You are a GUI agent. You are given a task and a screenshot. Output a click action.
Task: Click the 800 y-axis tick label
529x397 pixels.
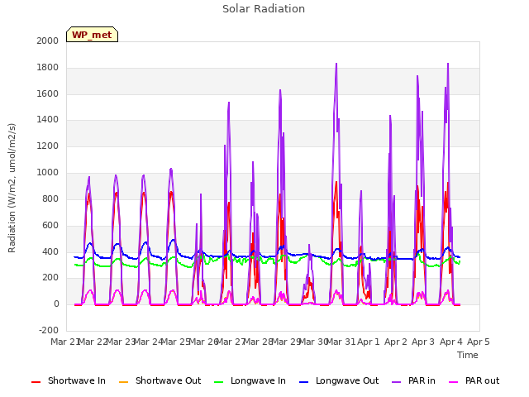[x=50, y=198]
